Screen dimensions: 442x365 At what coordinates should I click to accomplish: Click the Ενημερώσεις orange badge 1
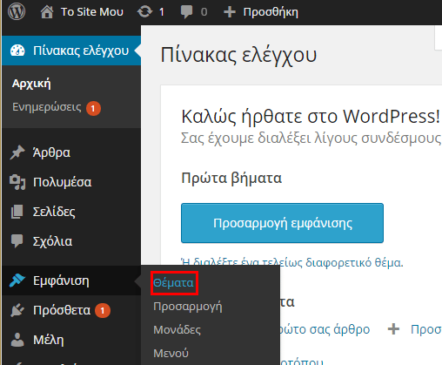(x=93, y=108)
